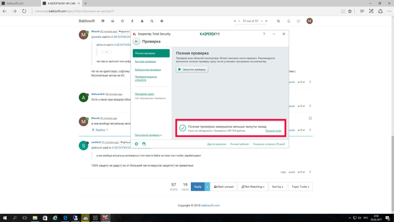The width and height of the screenshot is (394, 222).
Task: Open Менеджер задач link in Kaspersky
Action: [145, 94]
